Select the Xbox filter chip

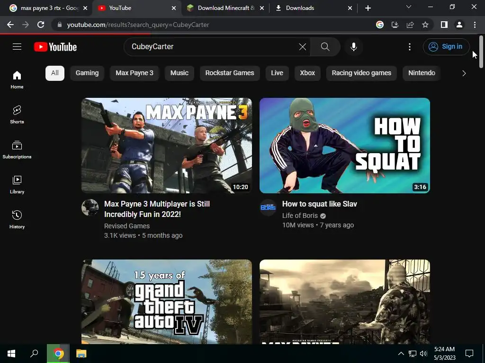tap(307, 73)
